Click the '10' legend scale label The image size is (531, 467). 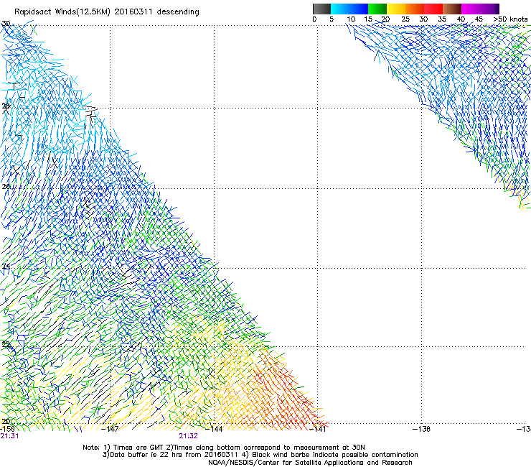point(351,19)
